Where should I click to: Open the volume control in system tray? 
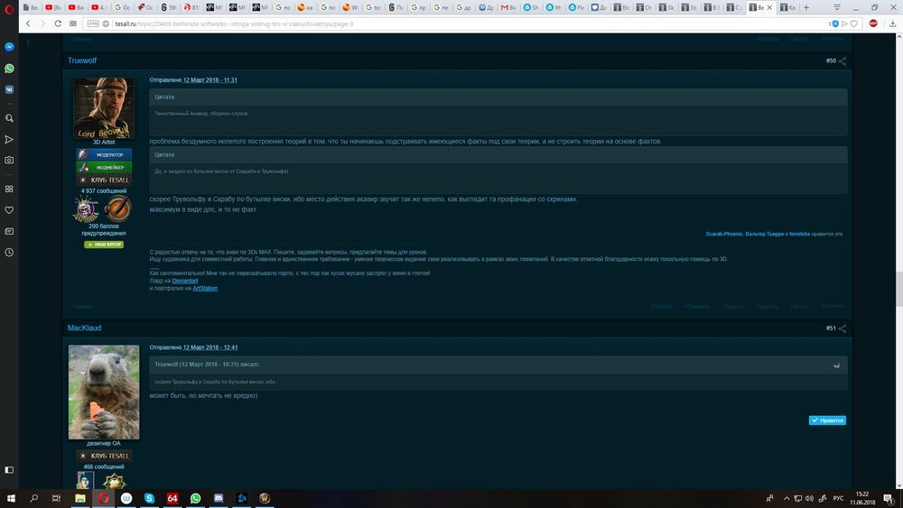(x=809, y=498)
